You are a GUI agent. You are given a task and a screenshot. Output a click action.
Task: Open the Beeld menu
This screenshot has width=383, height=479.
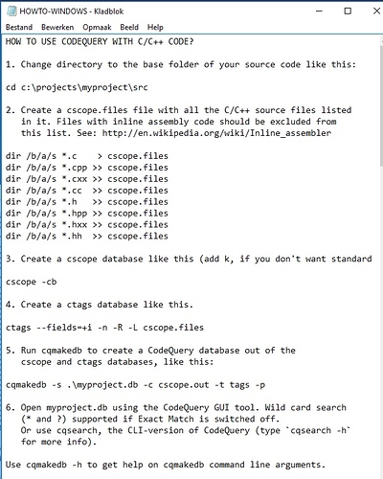(129, 27)
